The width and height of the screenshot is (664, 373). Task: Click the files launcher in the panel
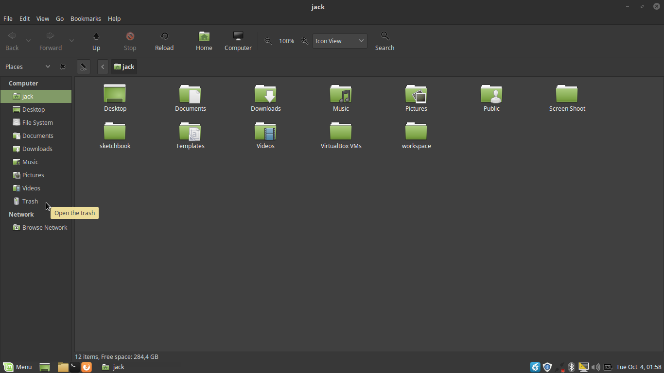pos(63,367)
